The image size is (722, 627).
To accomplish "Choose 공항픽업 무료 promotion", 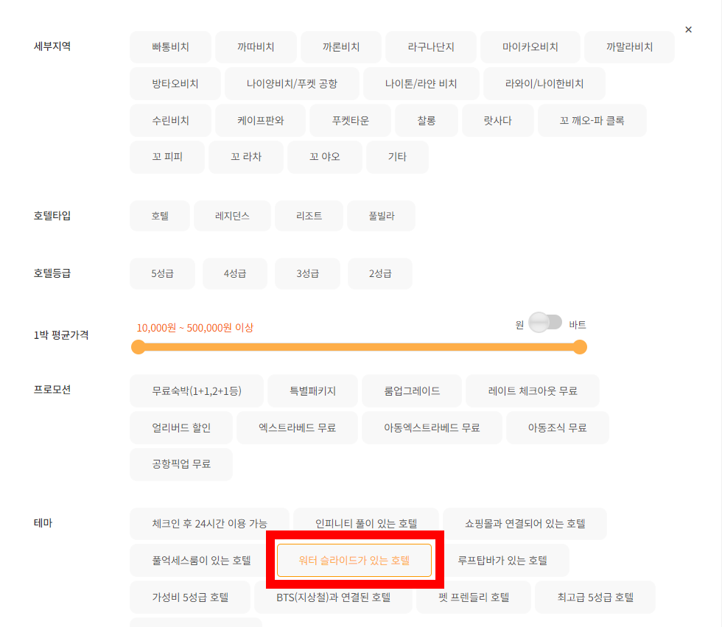I will 181,464.
